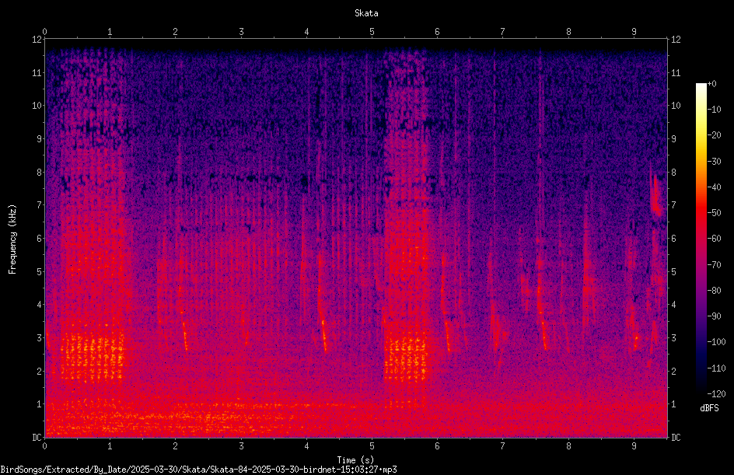Click "6" on the left frequency axis
Viewport: 734px width, 475px height.
point(39,239)
